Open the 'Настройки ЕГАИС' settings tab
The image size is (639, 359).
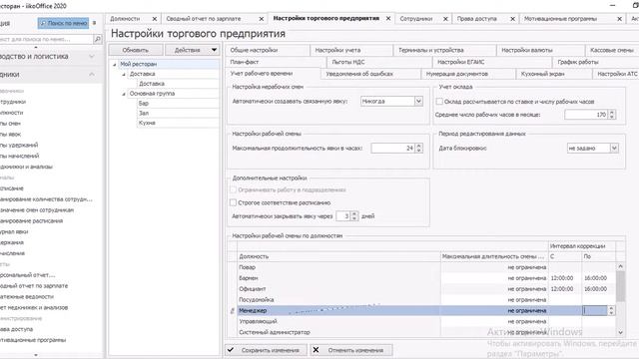click(x=492, y=62)
